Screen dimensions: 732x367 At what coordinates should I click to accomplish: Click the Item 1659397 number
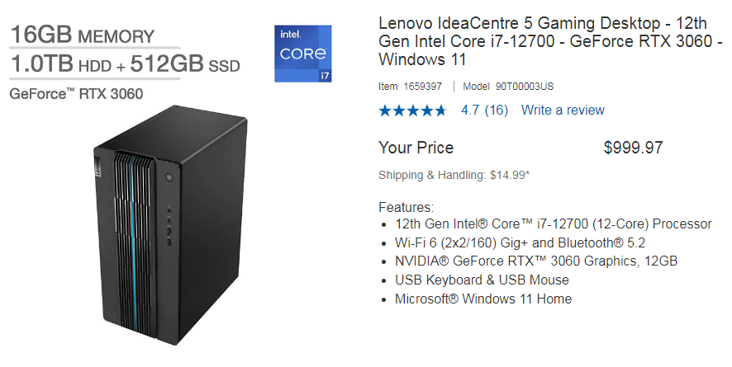point(410,86)
